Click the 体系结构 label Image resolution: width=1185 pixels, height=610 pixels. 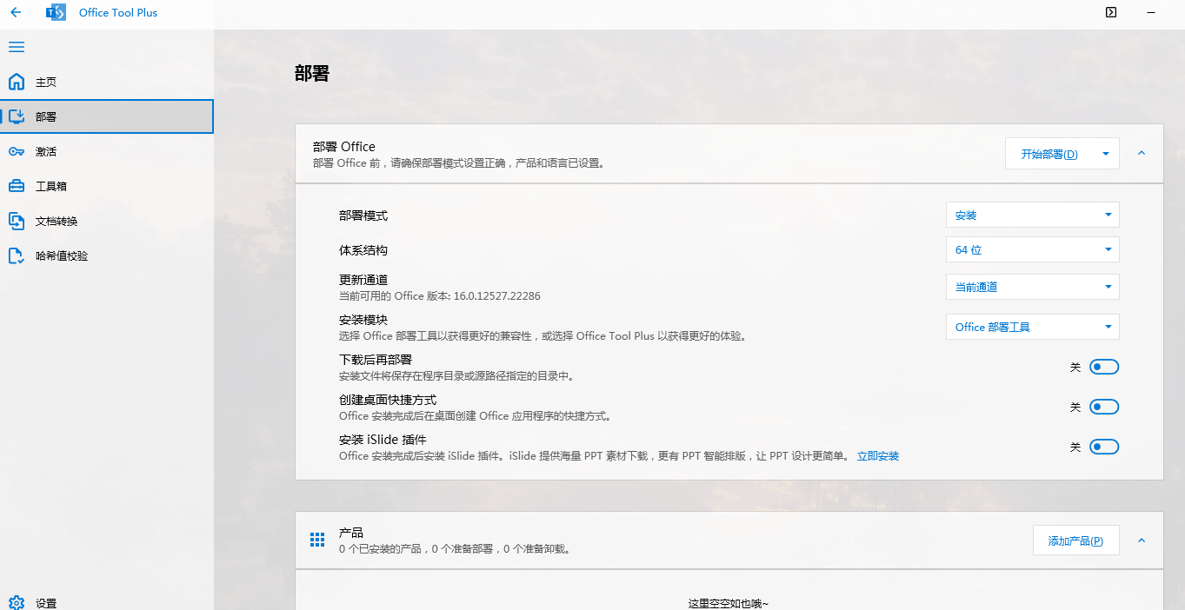click(363, 250)
